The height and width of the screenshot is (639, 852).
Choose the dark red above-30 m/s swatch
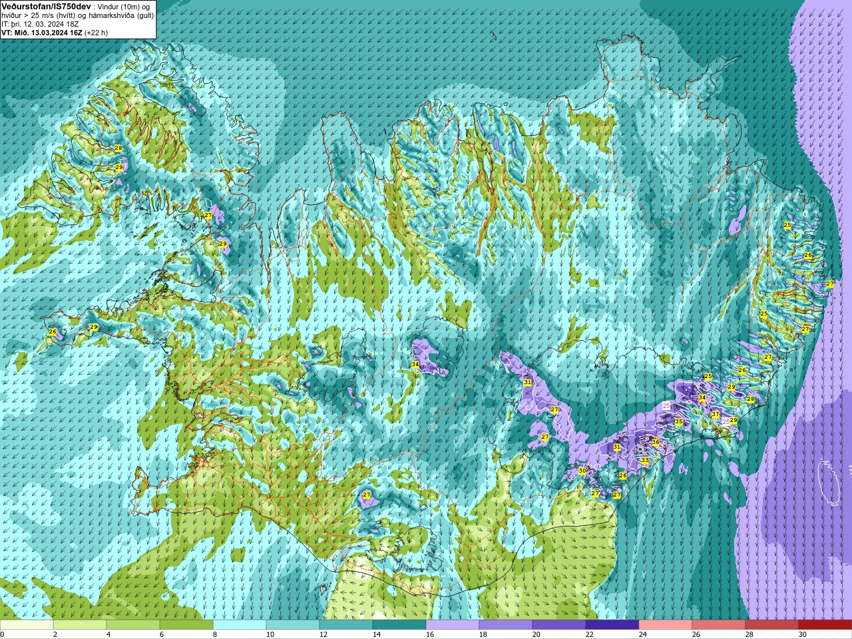(x=825, y=625)
